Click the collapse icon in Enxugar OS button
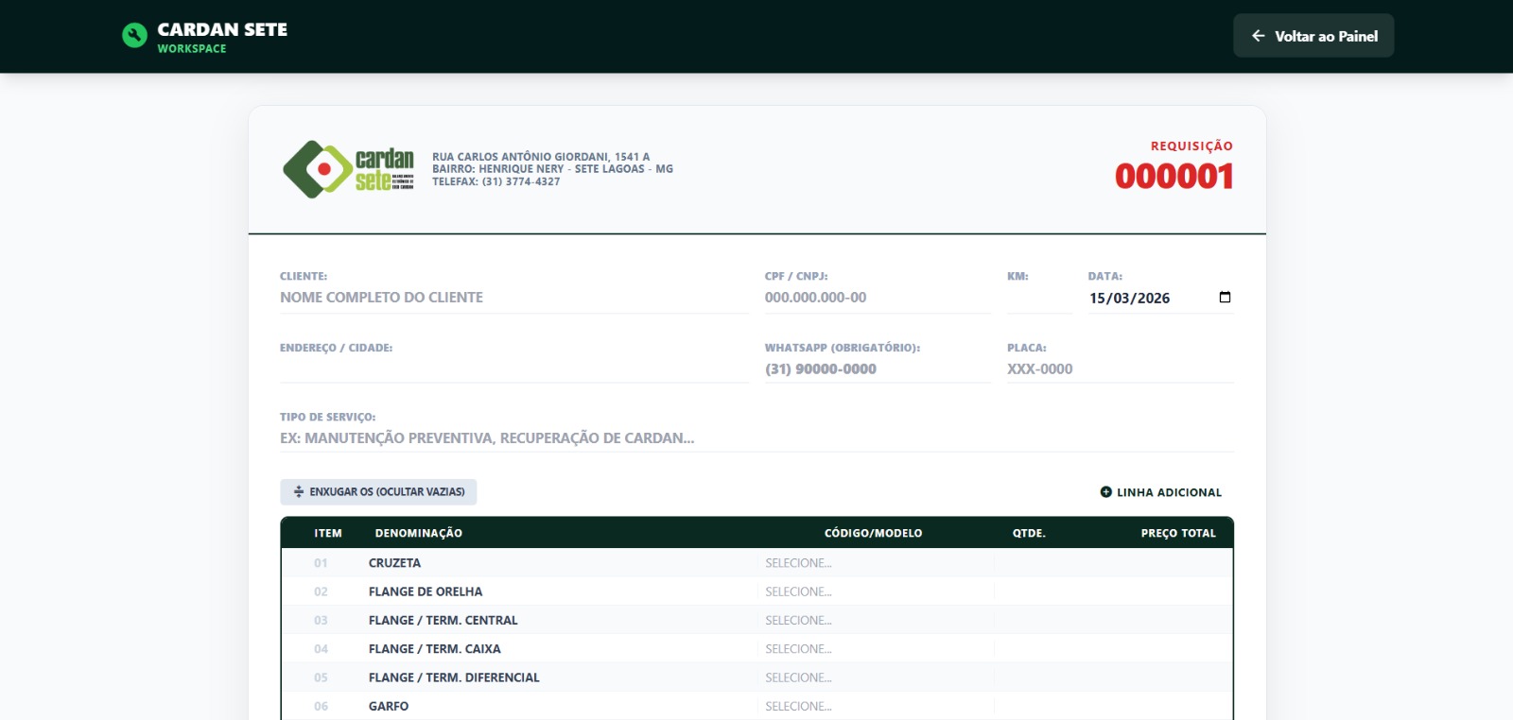 299,492
